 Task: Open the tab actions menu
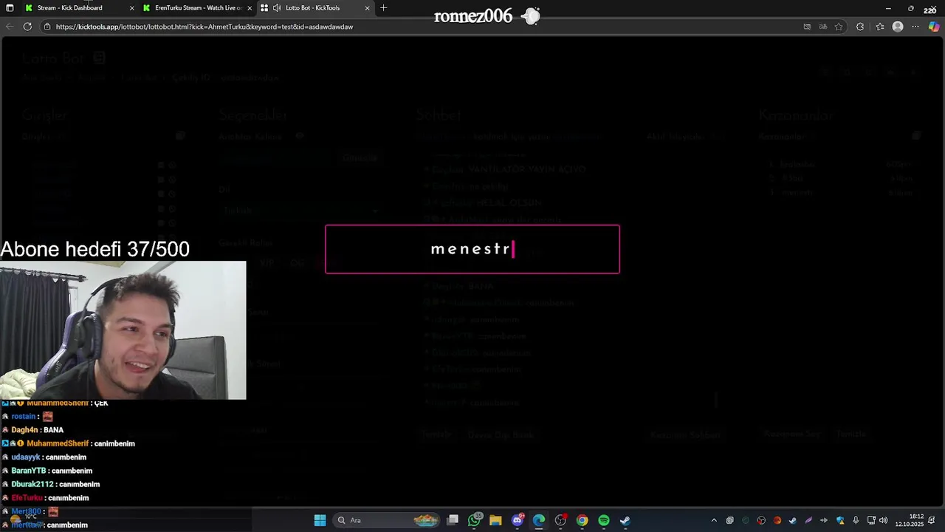(10, 7)
